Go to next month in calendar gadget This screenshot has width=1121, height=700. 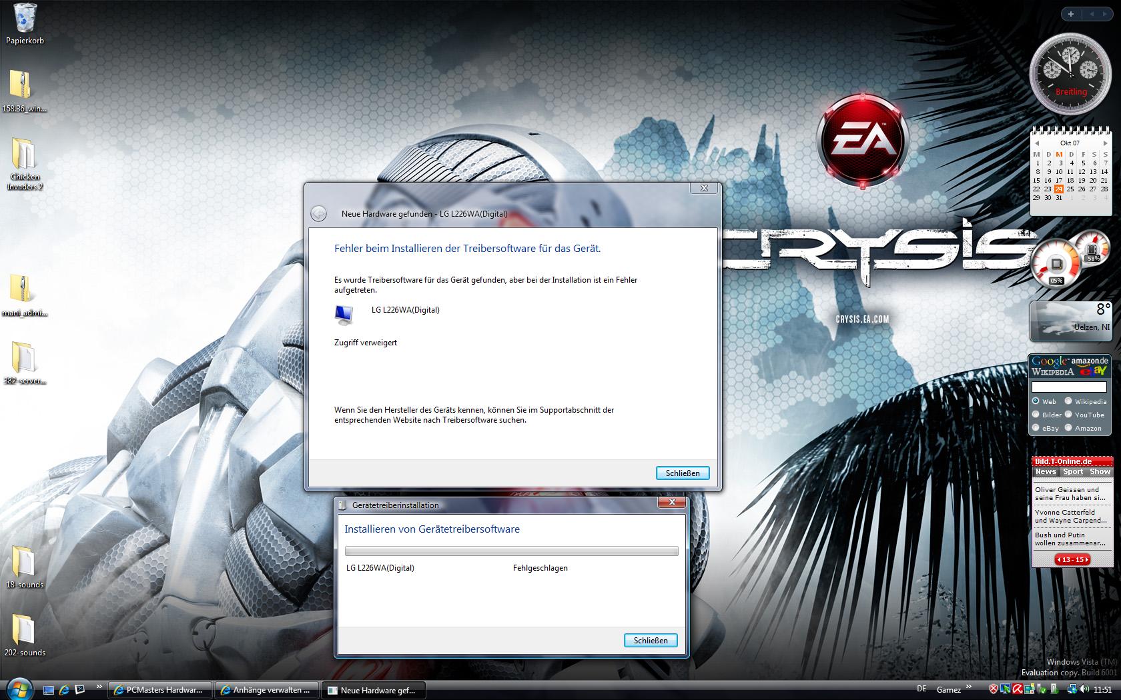(x=1105, y=143)
